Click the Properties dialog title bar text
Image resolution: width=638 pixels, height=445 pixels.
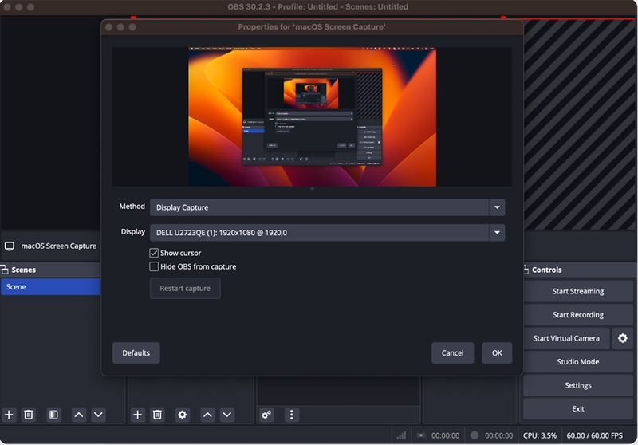click(x=312, y=27)
